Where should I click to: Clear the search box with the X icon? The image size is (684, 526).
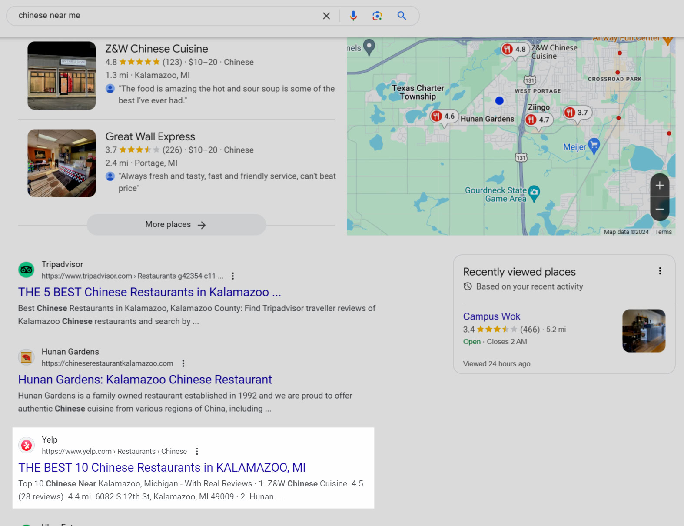pos(326,16)
